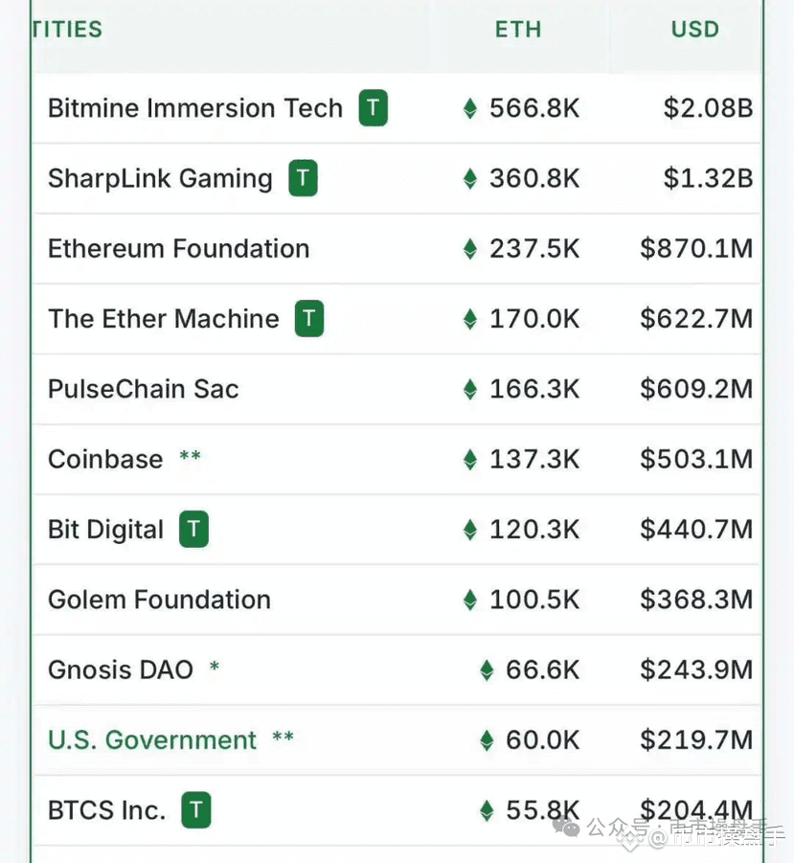This screenshot has width=794, height=863.
Task: Click the Entities column header
Action: point(67,29)
